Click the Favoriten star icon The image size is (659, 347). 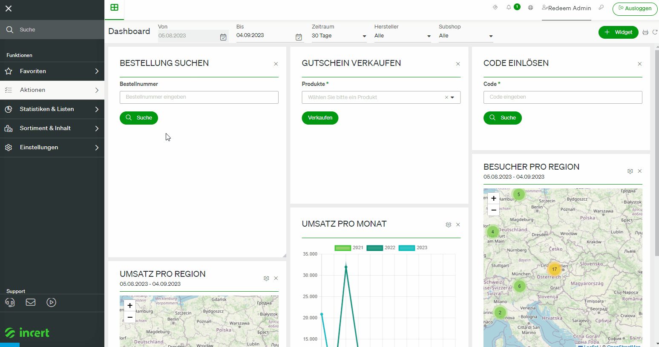click(x=9, y=71)
